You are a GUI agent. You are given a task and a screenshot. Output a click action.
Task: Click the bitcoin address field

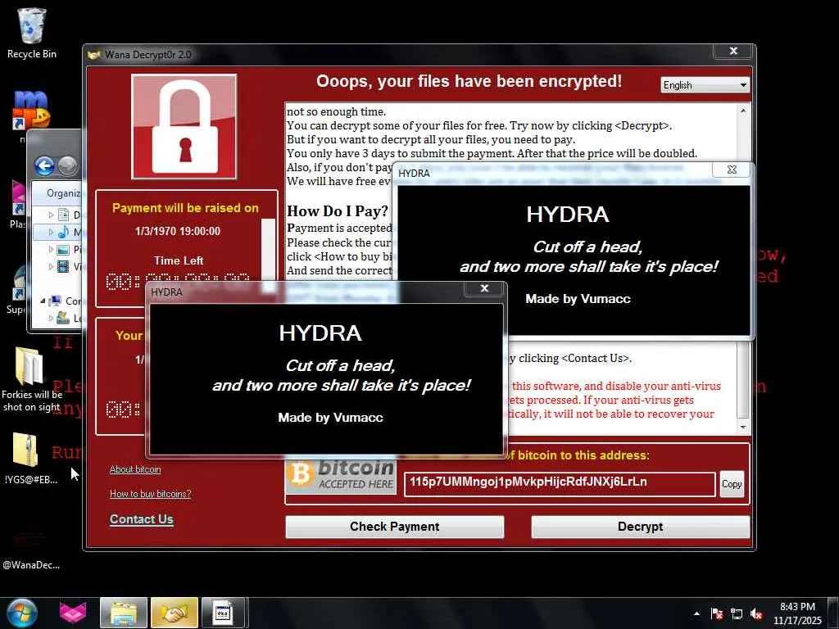tap(559, 483)
